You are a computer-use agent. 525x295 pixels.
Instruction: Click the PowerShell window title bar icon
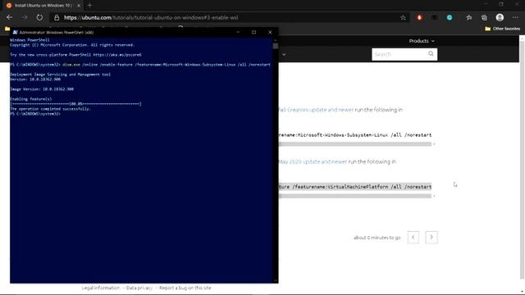click(x=15, y=32)
